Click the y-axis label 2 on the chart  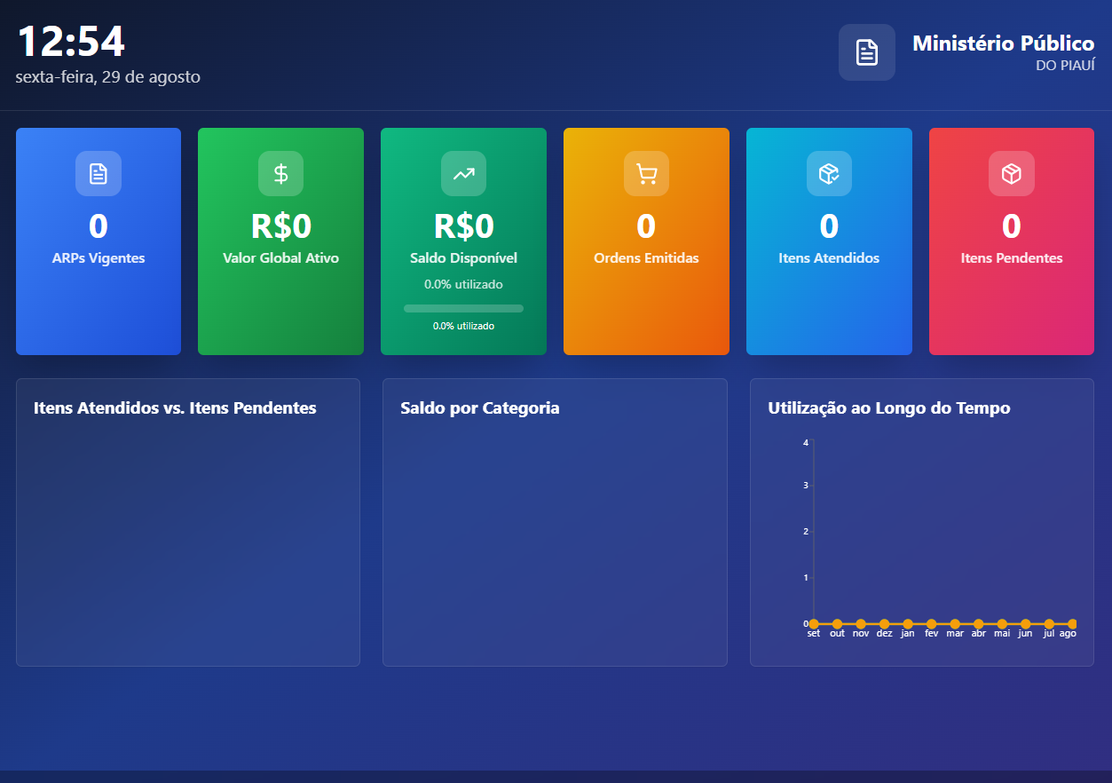click(806, 532)
